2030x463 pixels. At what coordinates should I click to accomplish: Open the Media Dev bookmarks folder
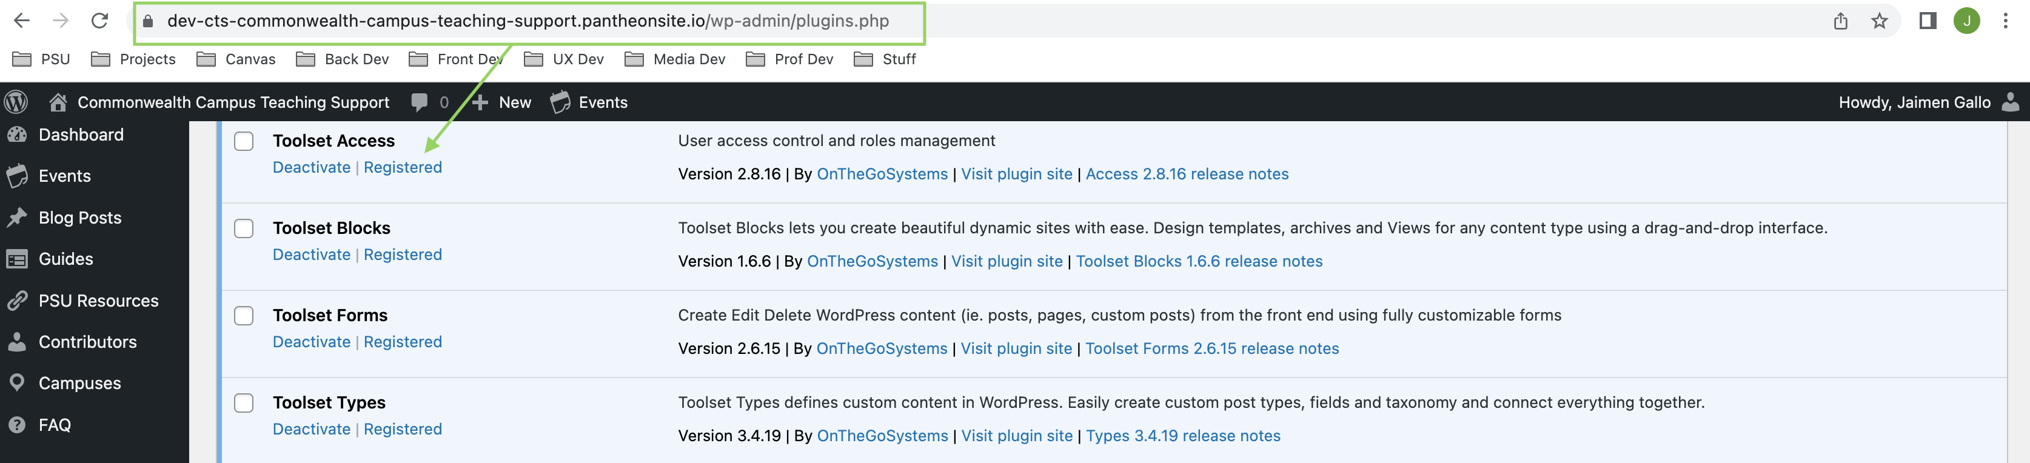[x=675, y=59]
